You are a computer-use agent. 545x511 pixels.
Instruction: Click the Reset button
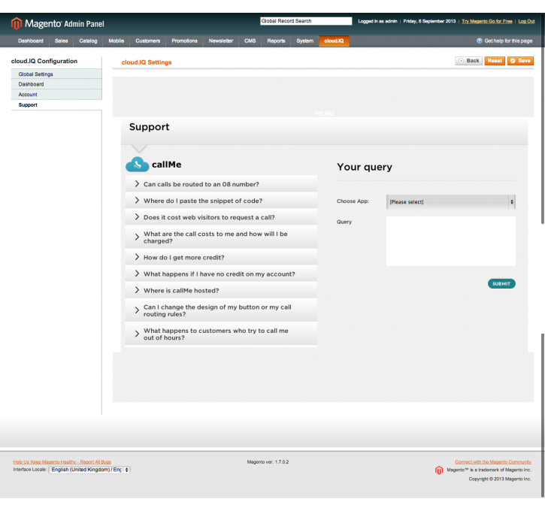495,61
